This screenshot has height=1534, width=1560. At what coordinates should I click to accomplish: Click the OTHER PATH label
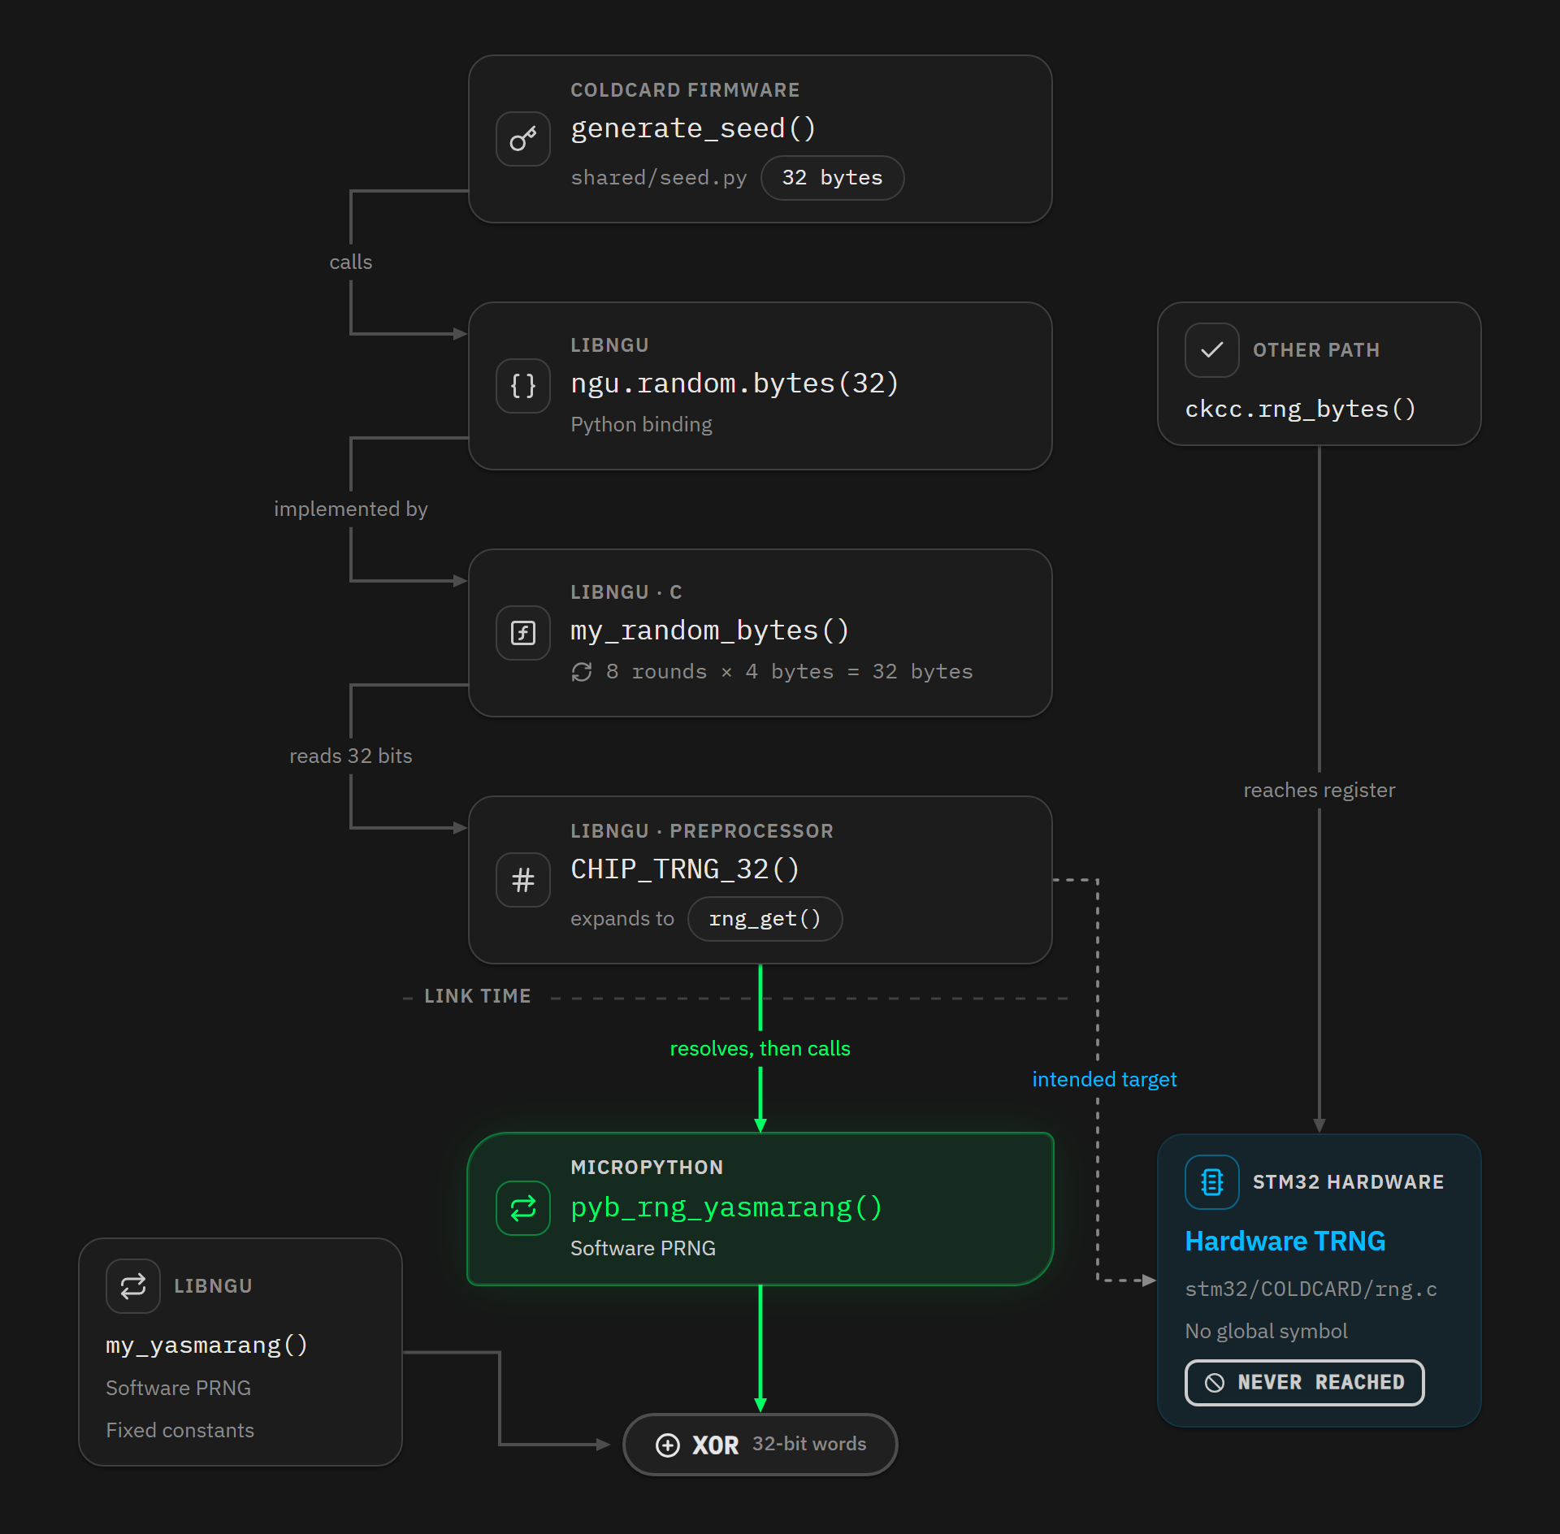[x=1316, y=350]
